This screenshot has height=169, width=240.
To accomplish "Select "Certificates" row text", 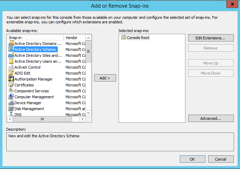I will pos(24,85).
